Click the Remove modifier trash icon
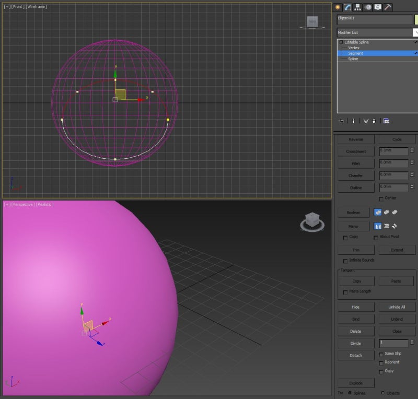This screenshot has height=399, width=418. point(374,121)
